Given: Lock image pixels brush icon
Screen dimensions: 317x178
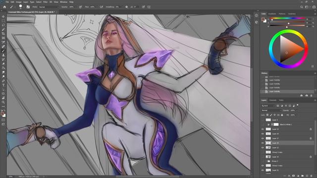Looking at the screenshot, I should coord(271,115).
